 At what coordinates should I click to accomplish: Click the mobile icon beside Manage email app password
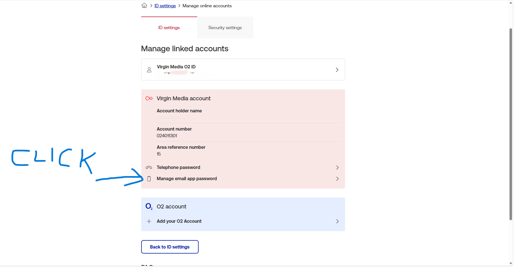(x=149, y=179)
